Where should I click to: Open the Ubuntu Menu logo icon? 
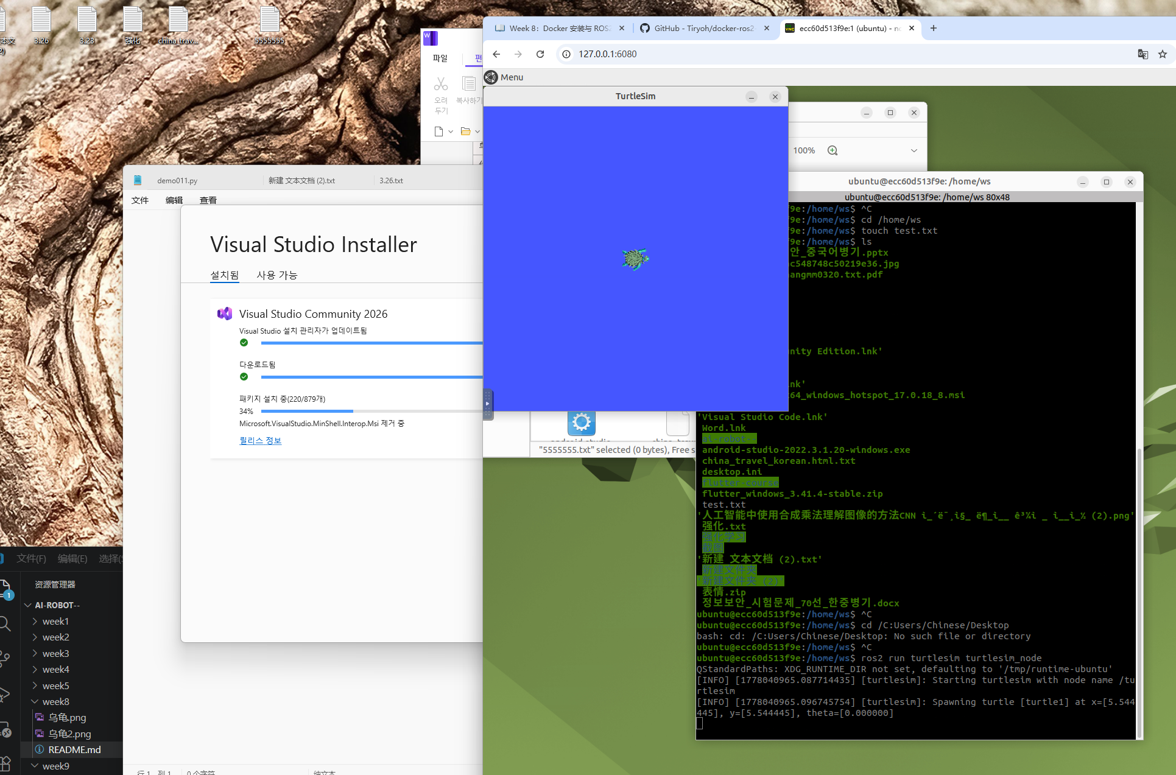[491, 77]
